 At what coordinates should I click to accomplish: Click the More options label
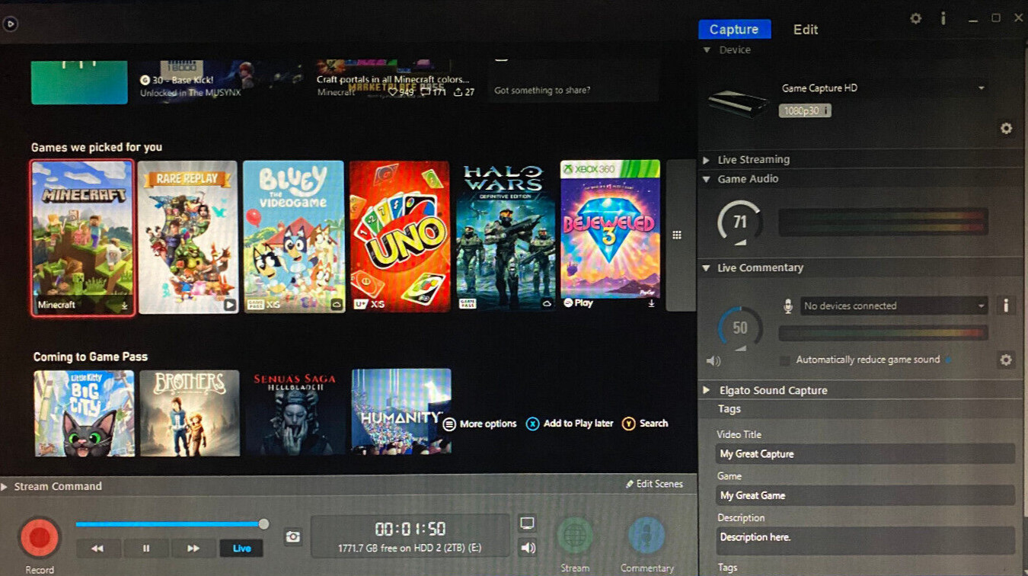click(x=488, y=424)
